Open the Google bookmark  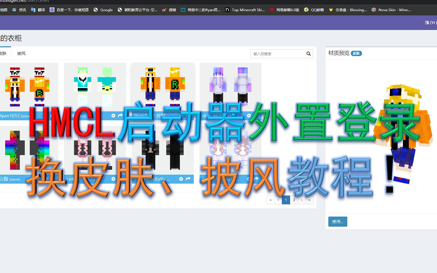(103, 10)
